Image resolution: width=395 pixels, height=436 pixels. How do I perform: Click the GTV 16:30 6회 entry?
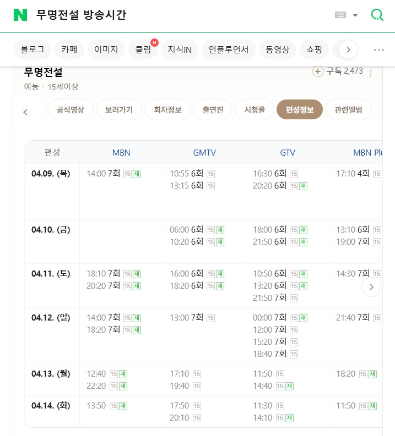tap(275, 174)
